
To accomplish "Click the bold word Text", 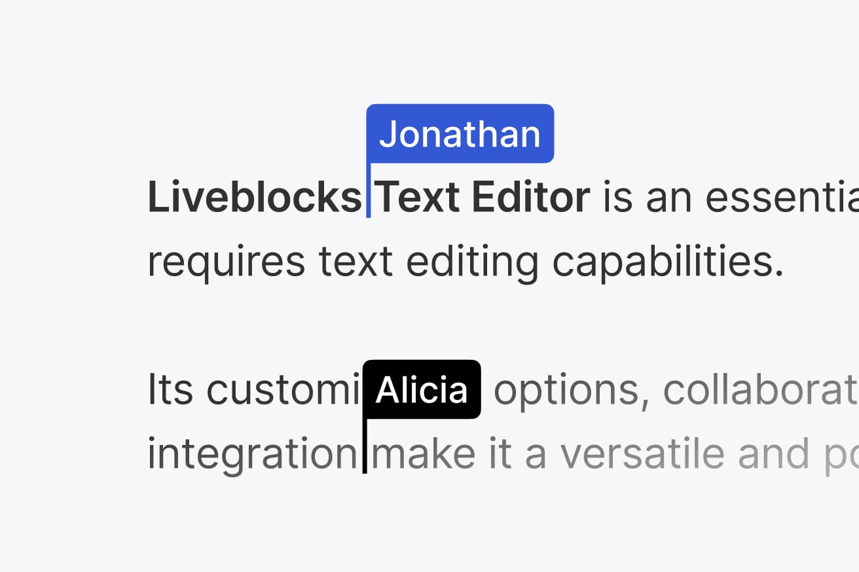I will tap(418, 198).
